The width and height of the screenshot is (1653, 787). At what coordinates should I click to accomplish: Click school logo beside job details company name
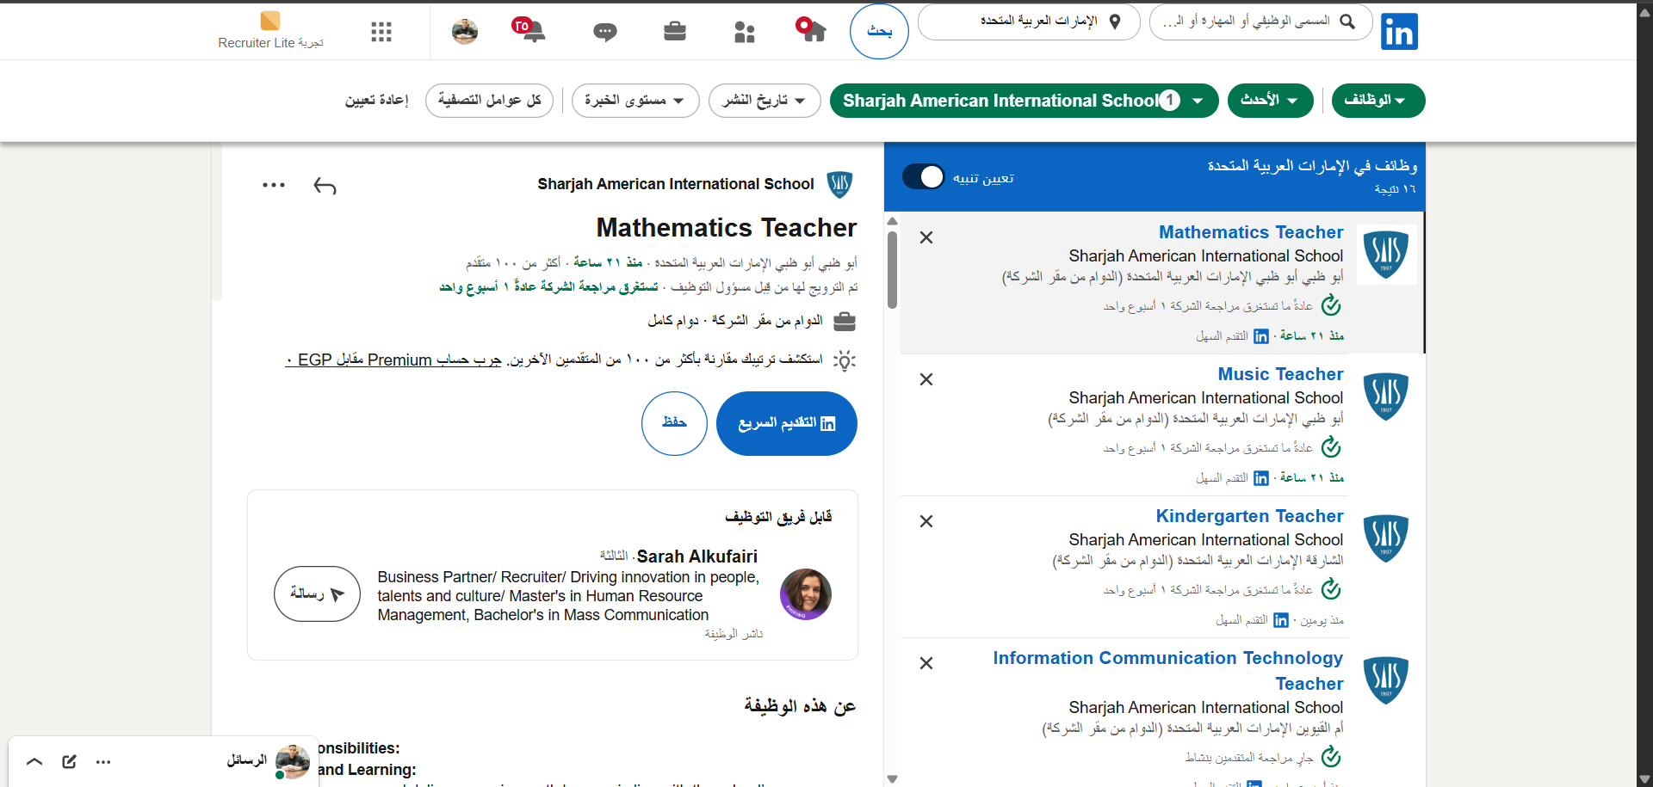pos(839,184)
